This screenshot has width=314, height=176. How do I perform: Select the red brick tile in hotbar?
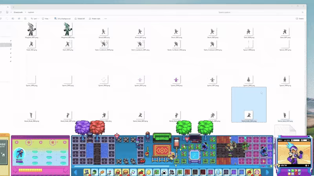[187, 172]
